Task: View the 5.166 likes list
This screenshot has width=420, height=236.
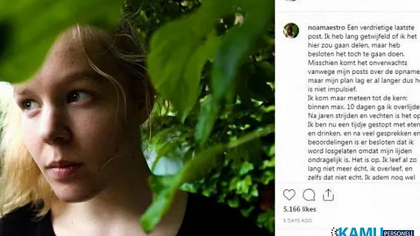Action: pos(299,209)
